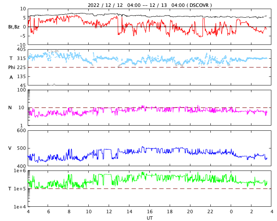
Task: Click the '500' velocity axis tick
Action: click(21, 148)
